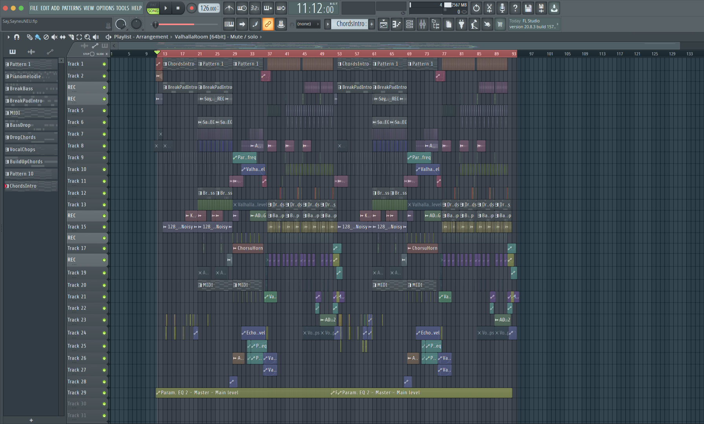
Task: Click the help question mark icon
Action: [x=515, y=8]
